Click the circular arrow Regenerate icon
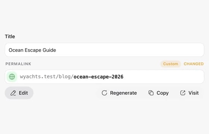This screenshot has width=209, height=134. 104,93
